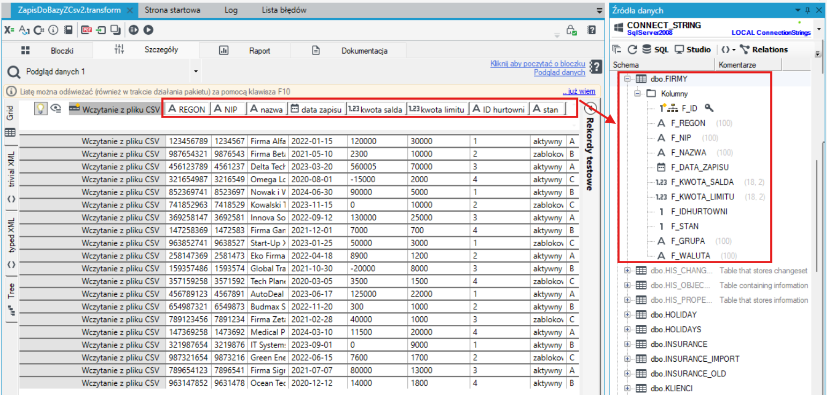Click the notebook help icon in top toolbar
Image resolution: width=827 pixels, height=395 pixels.
(591, 30)
